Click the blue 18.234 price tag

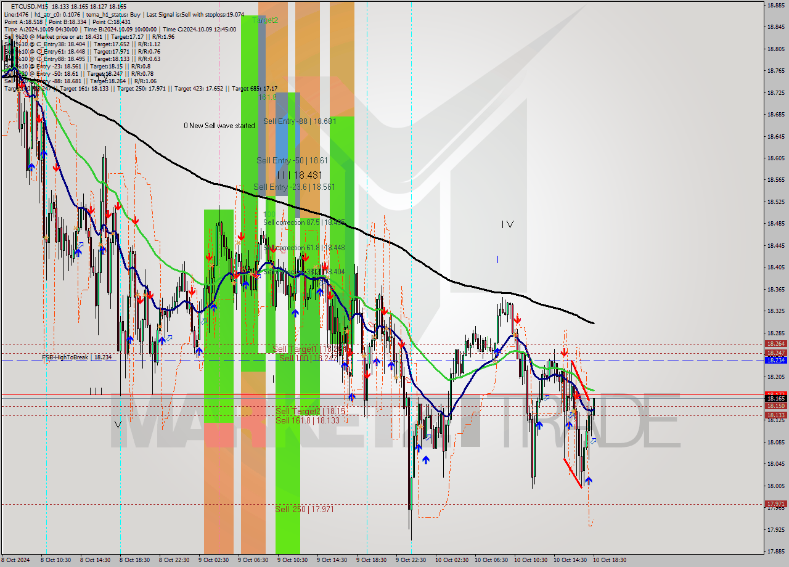(775, 360)
